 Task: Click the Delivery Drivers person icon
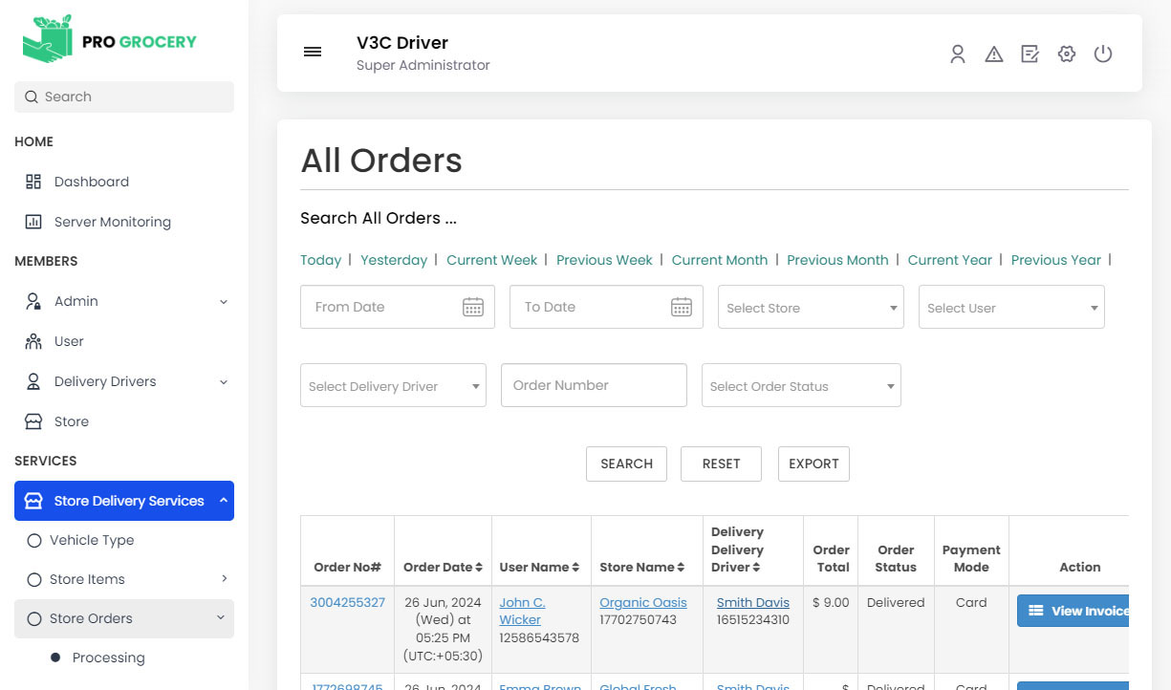[x=33, y=381]
